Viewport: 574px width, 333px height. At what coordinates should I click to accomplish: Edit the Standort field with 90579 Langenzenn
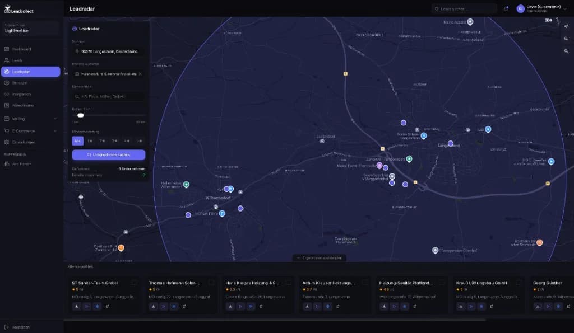[108, 51]
